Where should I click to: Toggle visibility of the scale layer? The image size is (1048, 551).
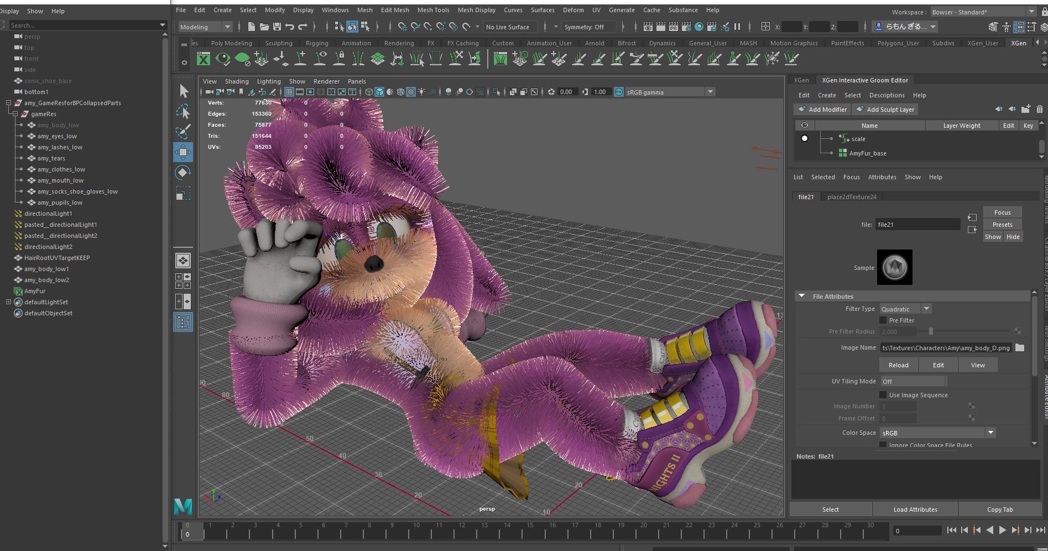coord(805,138)
